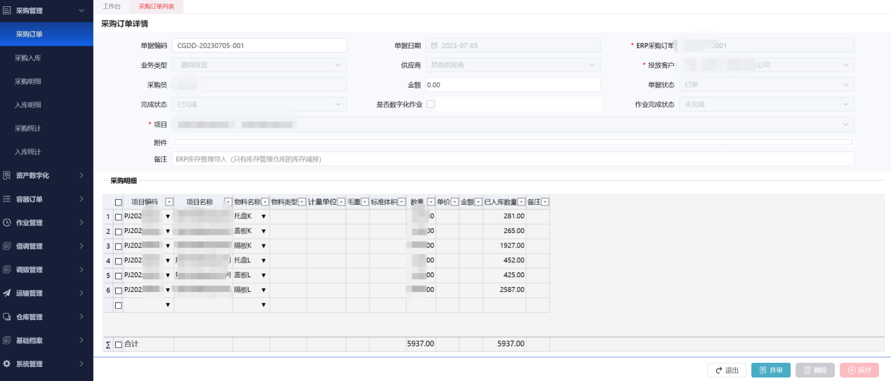
Task: Open the 业务类型 dropdown
Action: pos(259,65)
